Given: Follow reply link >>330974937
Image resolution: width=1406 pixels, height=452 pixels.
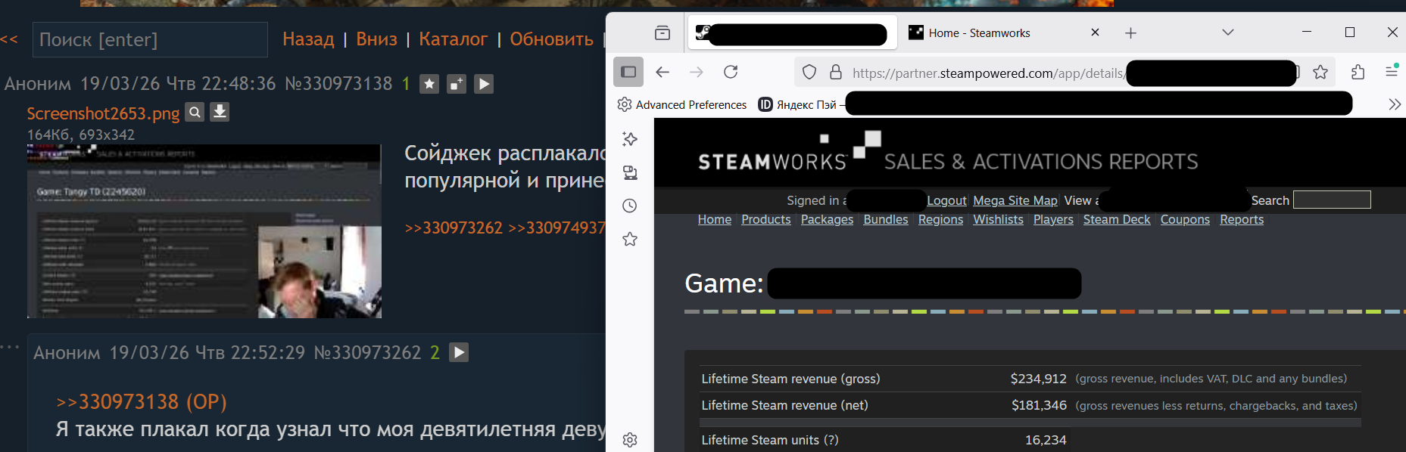Looking at the screenshot, I should pos(556,228).
